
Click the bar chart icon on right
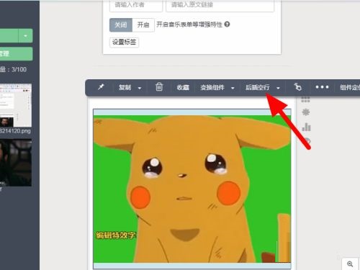(x=306, y=127)
